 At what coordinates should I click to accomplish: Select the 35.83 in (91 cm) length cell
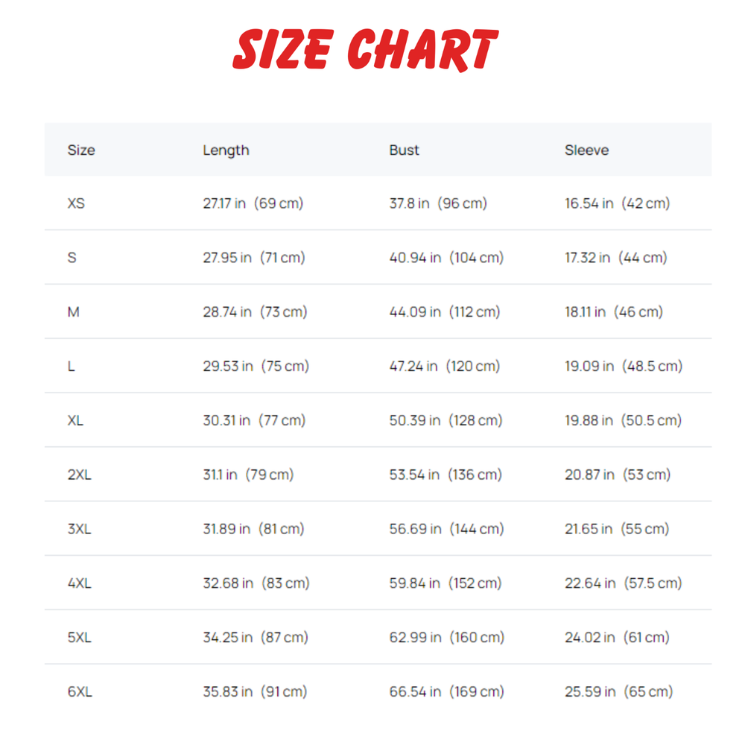pos(255,691)
